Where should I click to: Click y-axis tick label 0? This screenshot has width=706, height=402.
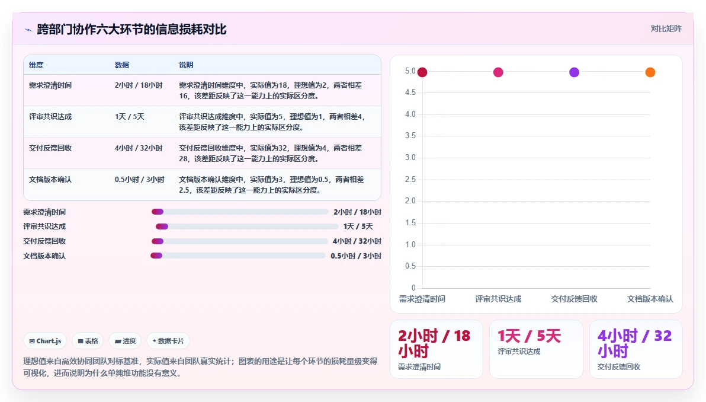(413, 288)
